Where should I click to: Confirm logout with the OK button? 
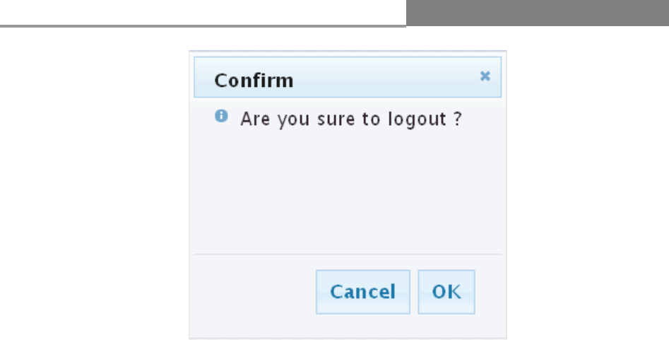[446, 292]
